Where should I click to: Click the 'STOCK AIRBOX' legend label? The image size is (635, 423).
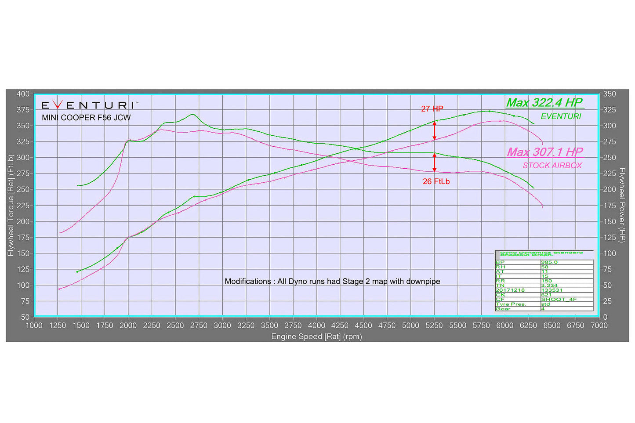point(552,166)
